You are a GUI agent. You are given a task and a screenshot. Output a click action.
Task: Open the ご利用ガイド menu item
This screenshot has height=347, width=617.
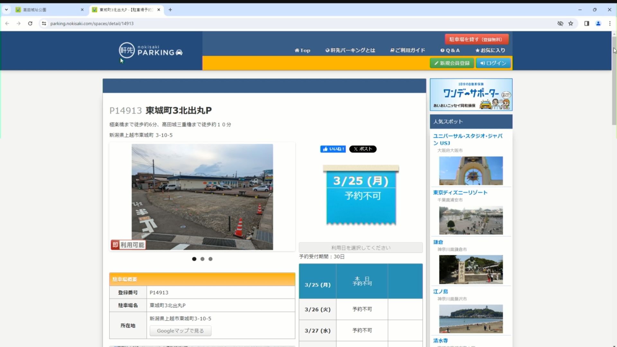[407, 50]
